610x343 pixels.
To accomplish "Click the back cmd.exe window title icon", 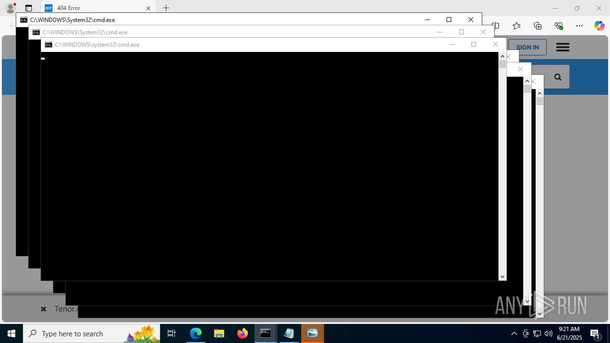I will coord(24,20).
